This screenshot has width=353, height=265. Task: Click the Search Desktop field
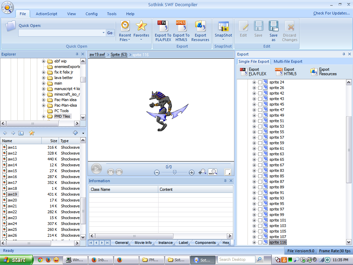(236, 259)
